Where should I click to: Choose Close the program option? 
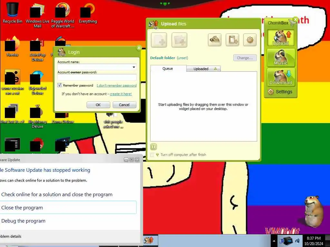68,207
